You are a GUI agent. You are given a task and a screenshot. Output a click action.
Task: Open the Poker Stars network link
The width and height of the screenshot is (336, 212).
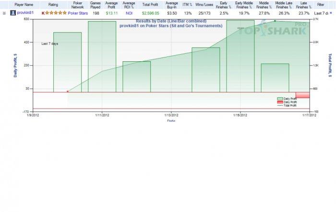(78, 13)
